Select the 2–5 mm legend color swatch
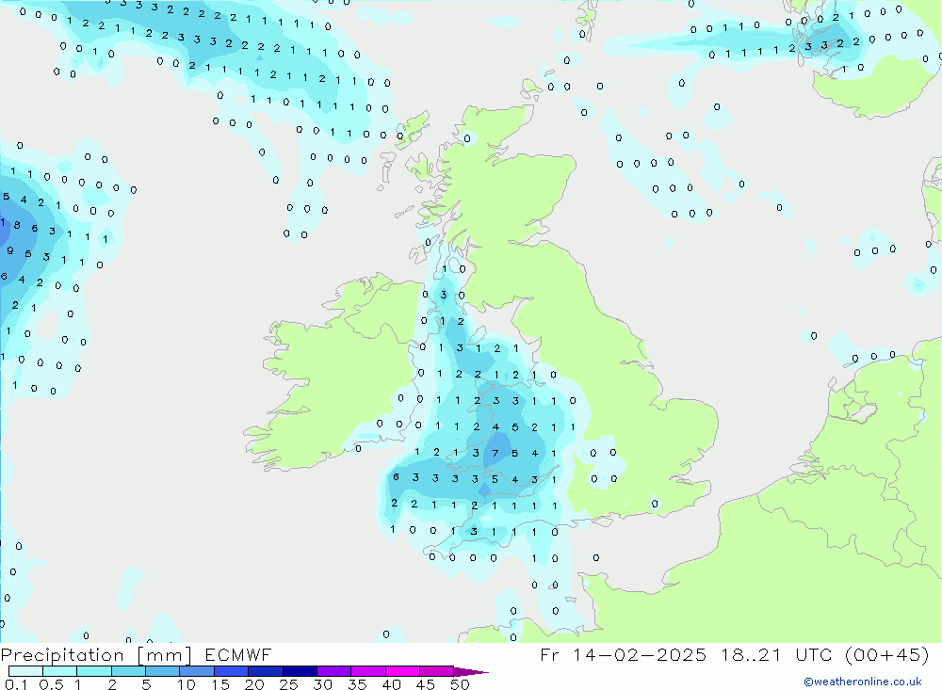 point(128,671)
